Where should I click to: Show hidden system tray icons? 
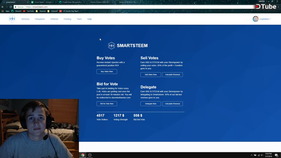pos(252,155)
